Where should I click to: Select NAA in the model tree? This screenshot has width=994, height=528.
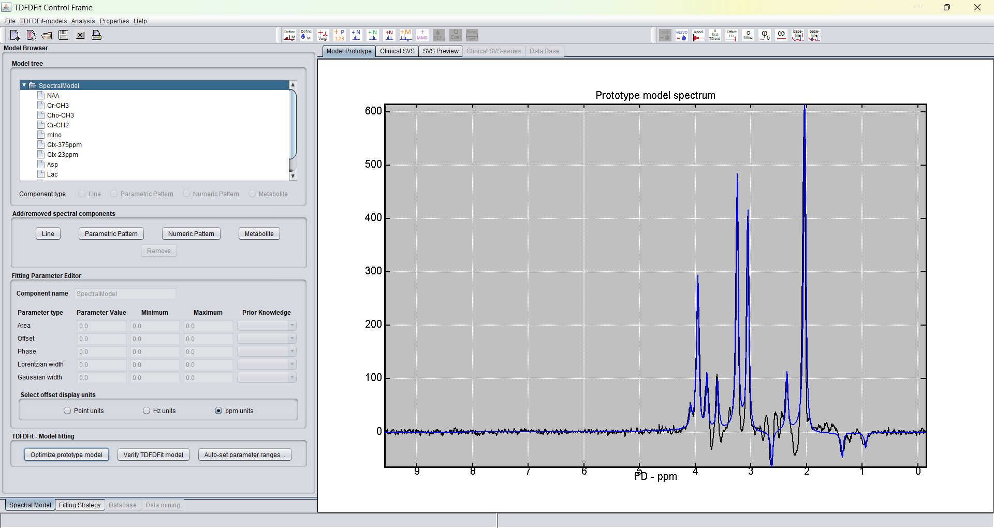pos(53,96)
